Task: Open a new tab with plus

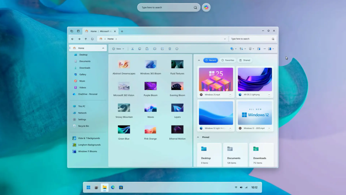Action: click(122, 31)
